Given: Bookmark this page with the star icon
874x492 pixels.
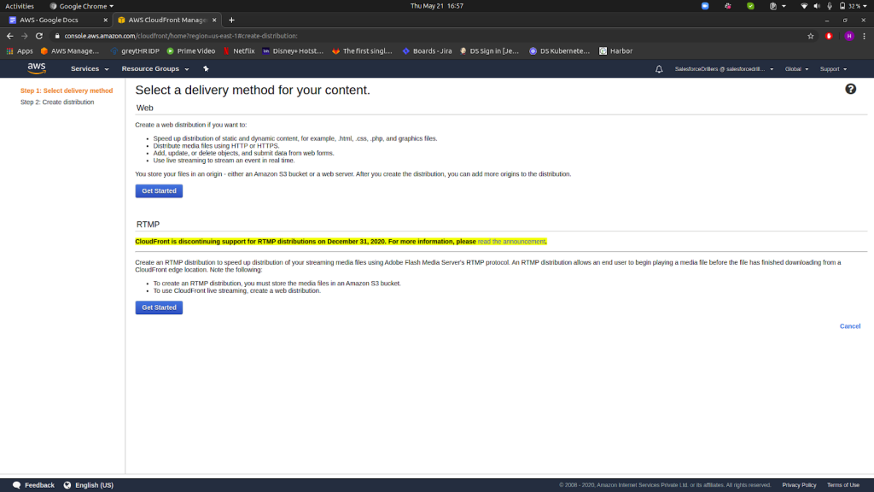Looking at the screenshot, I should (x=811, y=36).
